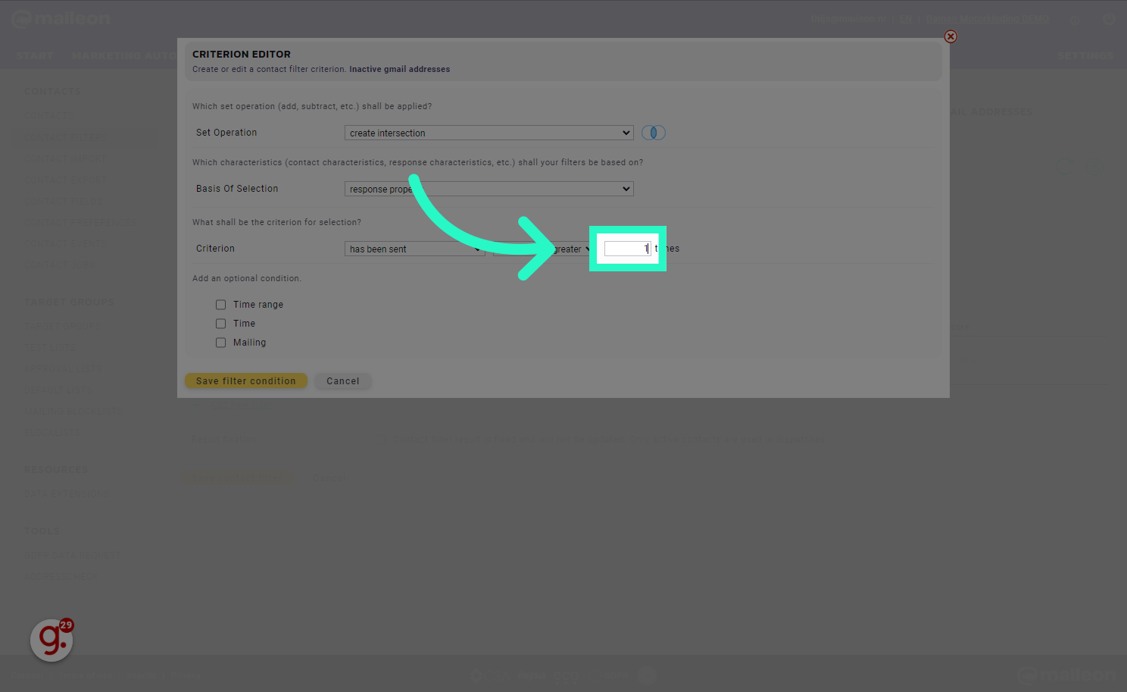Open CONTACT PREFERENCES in the sidebar
The height and width of the screenshot is (692, 1127).
coord(80,223)
